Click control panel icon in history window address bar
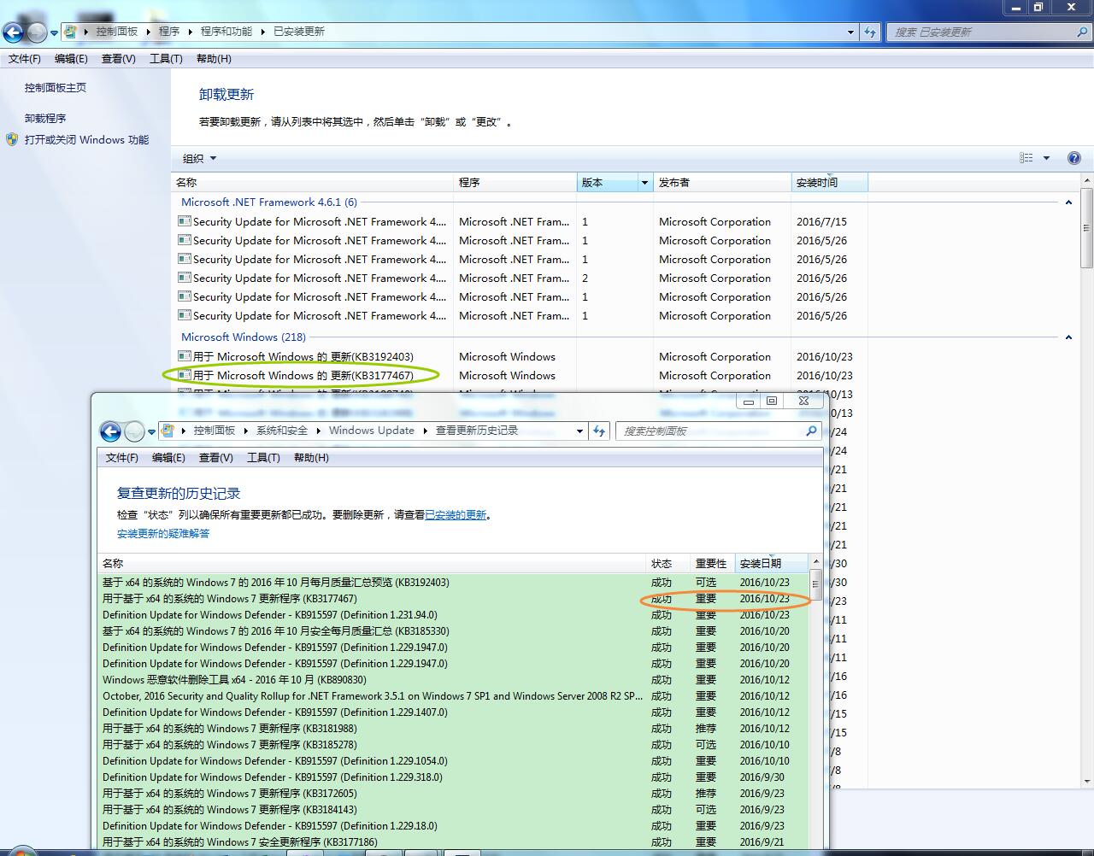The image size is (1094, 856). point(168,431)
